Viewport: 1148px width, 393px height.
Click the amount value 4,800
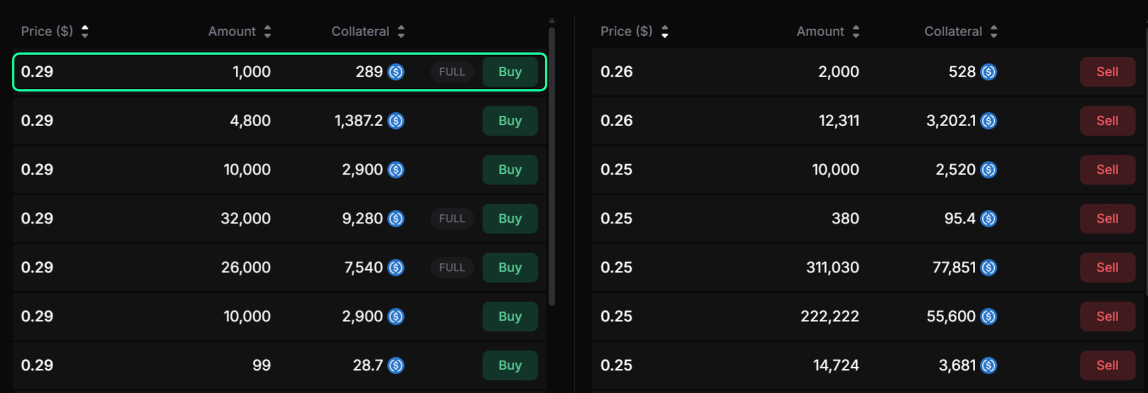click(250, 121)
